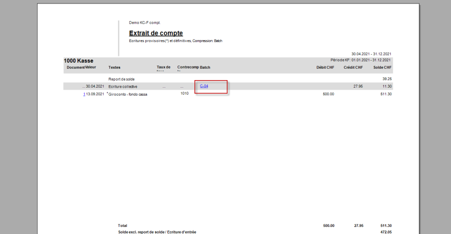Click the 'Batch' column header
451x234 pixels.
click(x=205, y=67)
